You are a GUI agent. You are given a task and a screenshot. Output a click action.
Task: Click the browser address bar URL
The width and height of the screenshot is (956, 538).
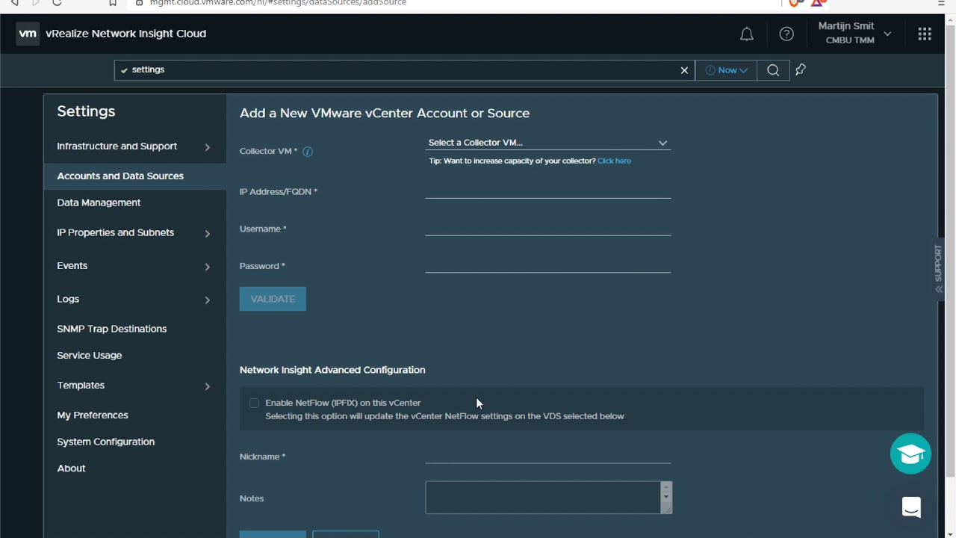point(278,3)
